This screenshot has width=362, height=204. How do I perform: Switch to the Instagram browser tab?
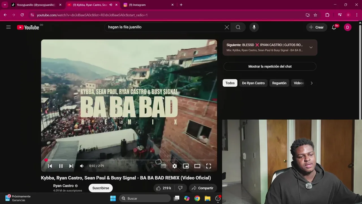click(148, 5)
